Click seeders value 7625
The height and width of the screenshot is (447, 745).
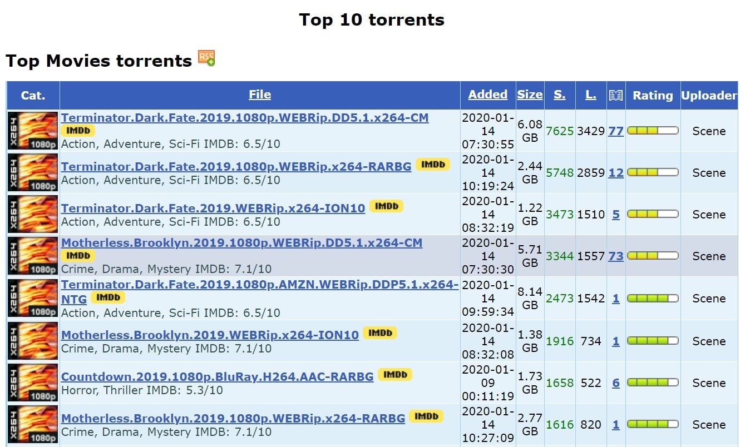pyautogui.click(x=560, y=131)
